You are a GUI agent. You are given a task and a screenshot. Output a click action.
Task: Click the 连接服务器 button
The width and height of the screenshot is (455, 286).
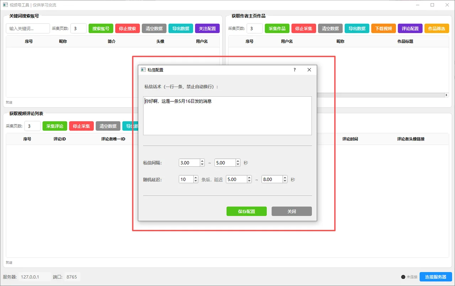point(436,277)
